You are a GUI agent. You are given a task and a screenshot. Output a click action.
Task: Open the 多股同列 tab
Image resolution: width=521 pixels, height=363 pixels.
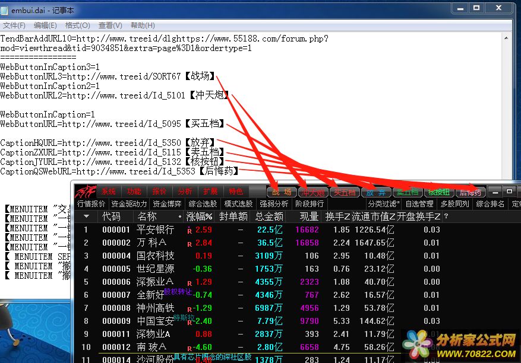(455, 203)
